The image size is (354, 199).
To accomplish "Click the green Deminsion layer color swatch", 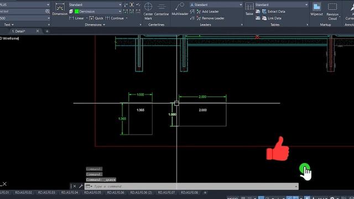I will 76,11.
